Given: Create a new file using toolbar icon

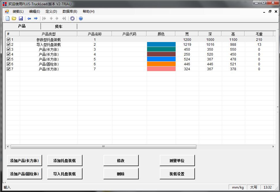Looking at the screenshot, I should (x=7, y=18).
